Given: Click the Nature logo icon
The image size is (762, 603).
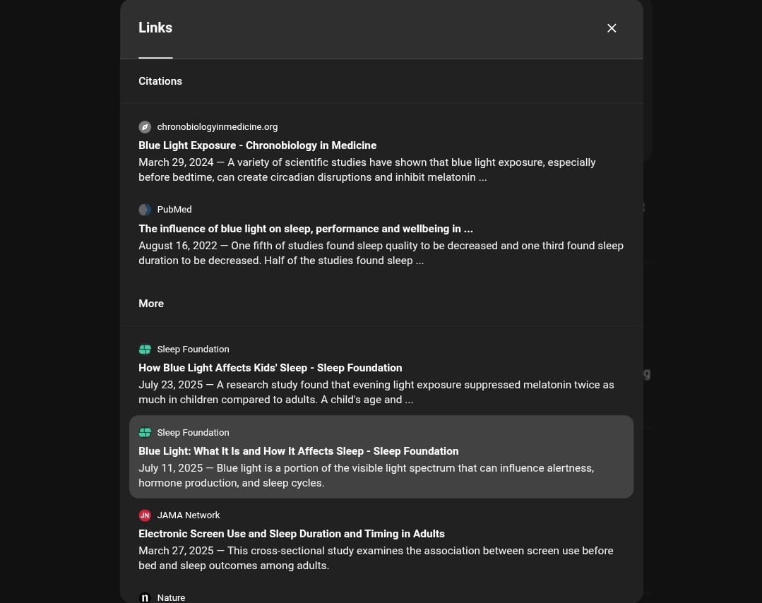Looking at the screenshot, I should 145,597.
